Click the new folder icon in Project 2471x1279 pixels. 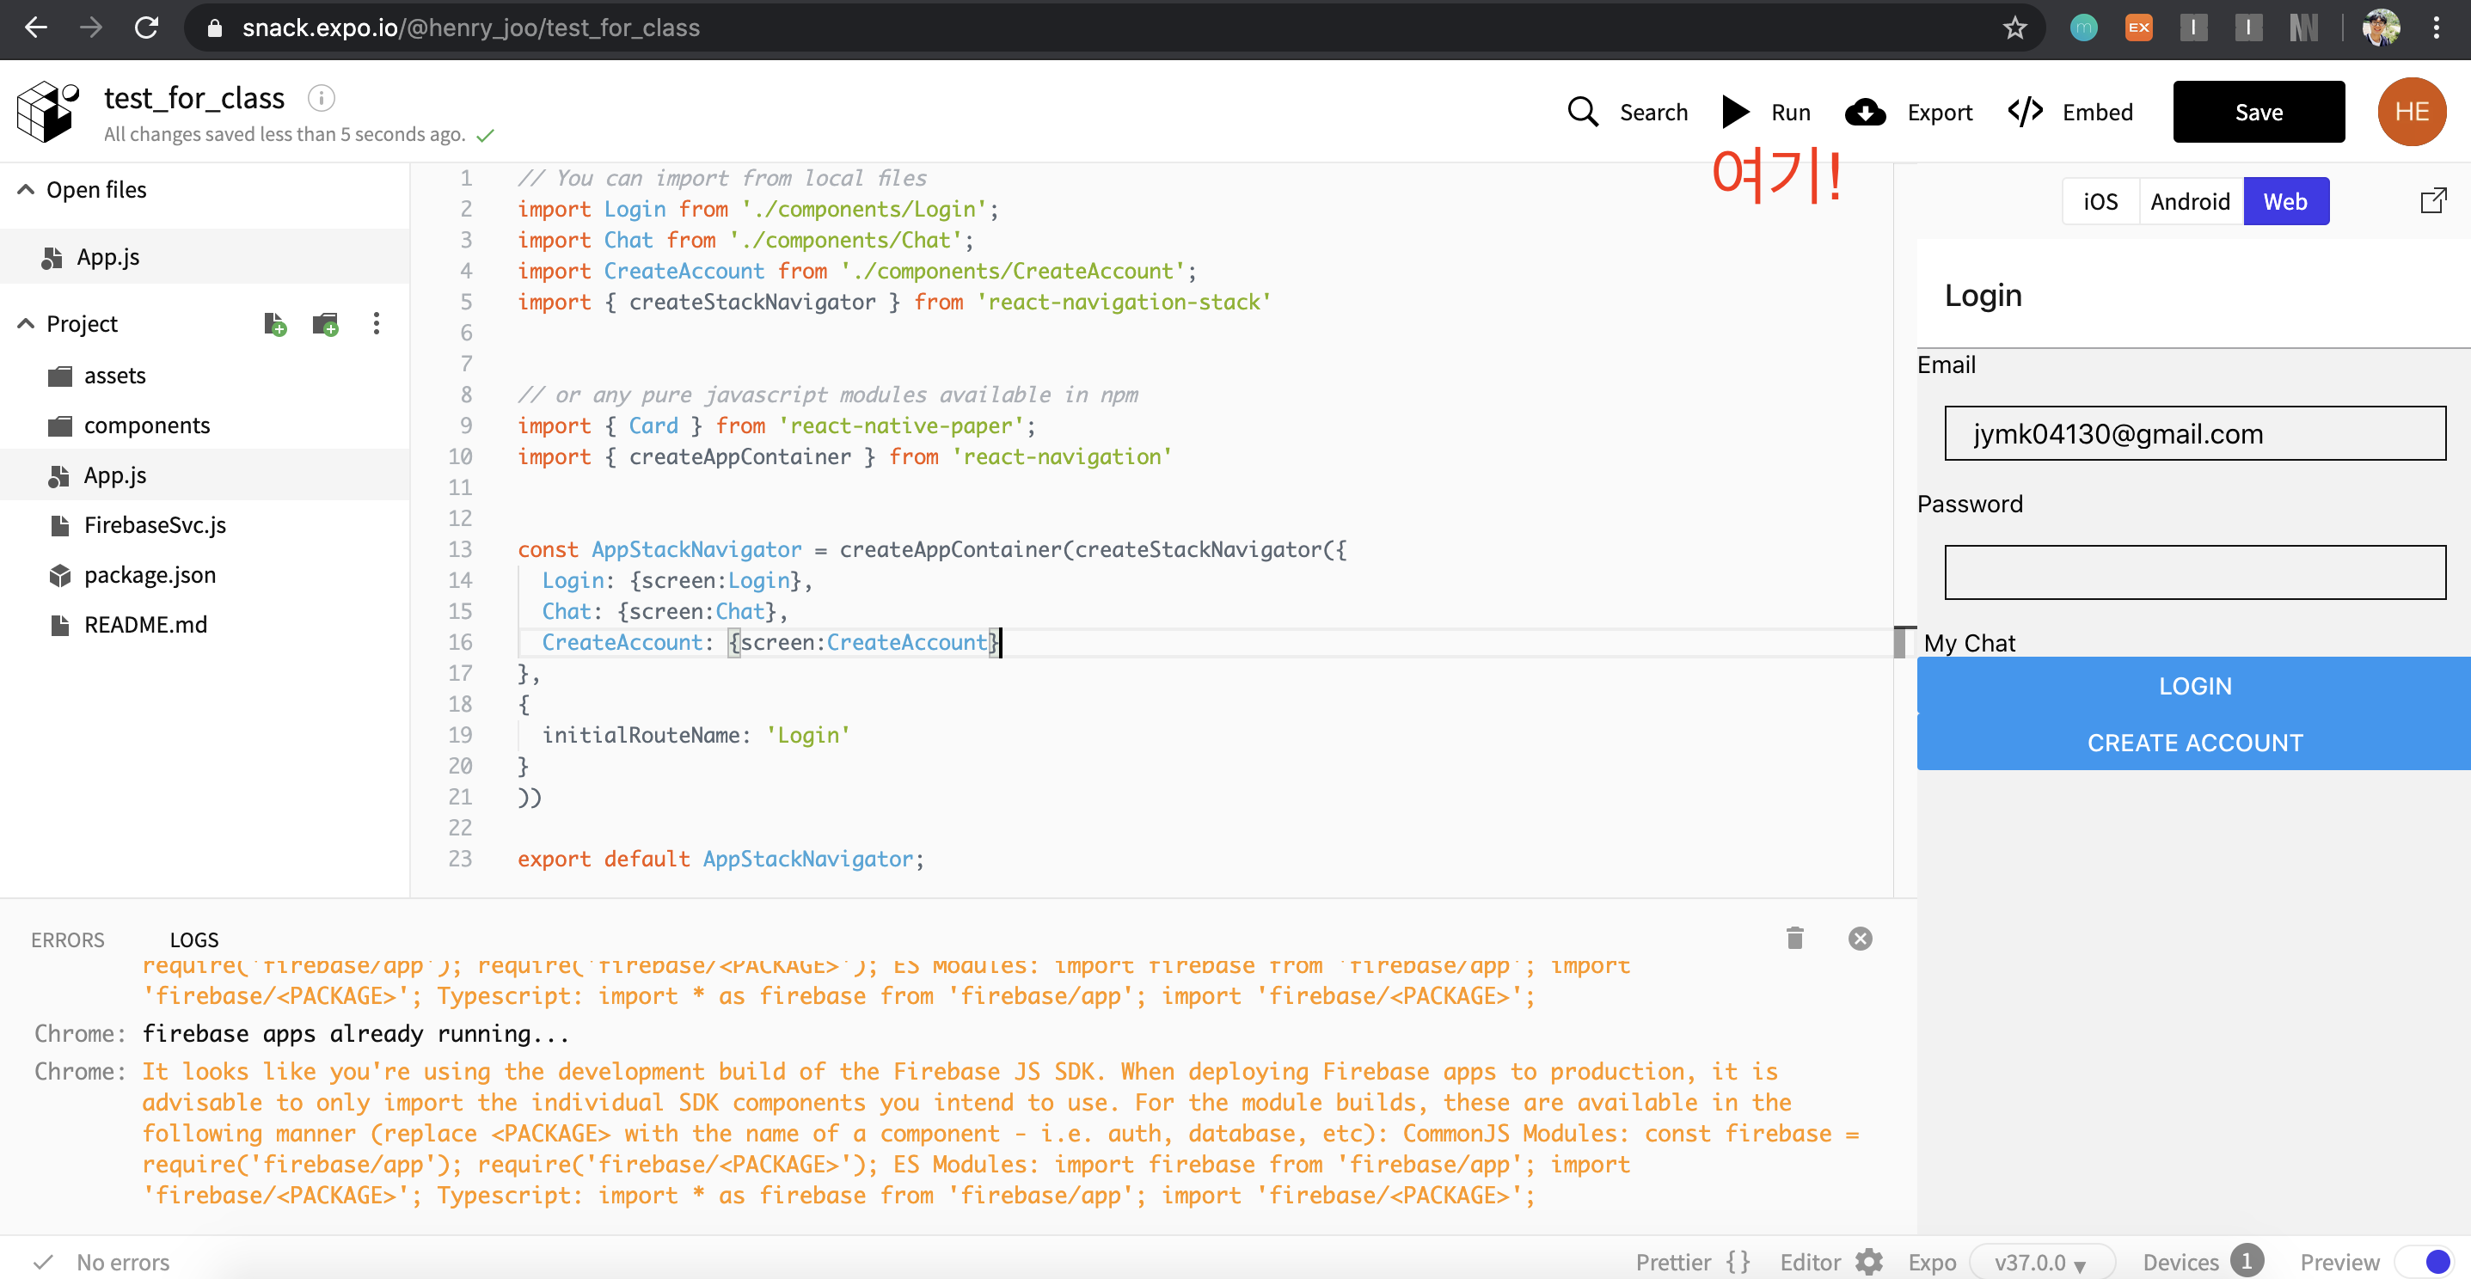(325, 324)
